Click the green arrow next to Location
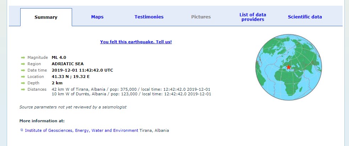This screenshot has width=349, height=146. click(x=23, y=77)
